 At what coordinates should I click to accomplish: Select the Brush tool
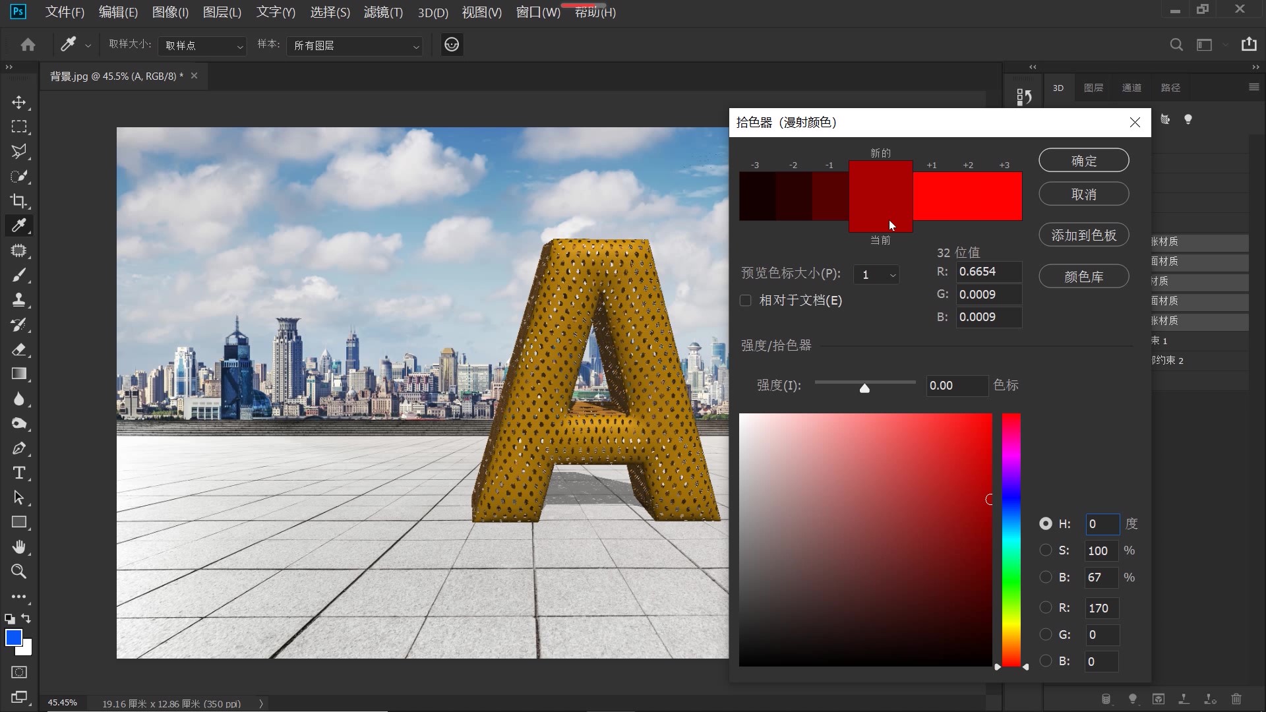[19, 275]
